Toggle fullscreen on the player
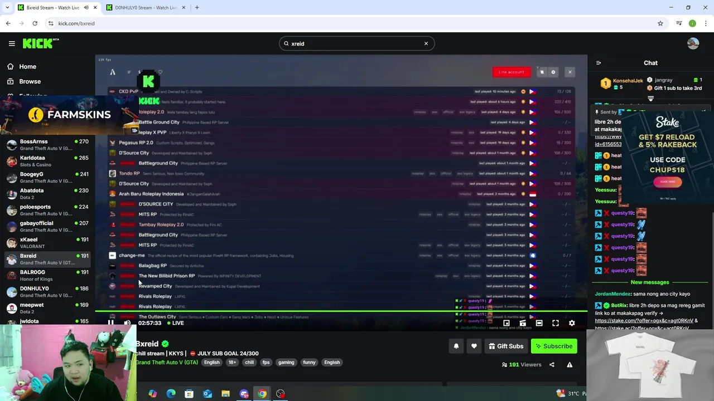 [556, 323]
